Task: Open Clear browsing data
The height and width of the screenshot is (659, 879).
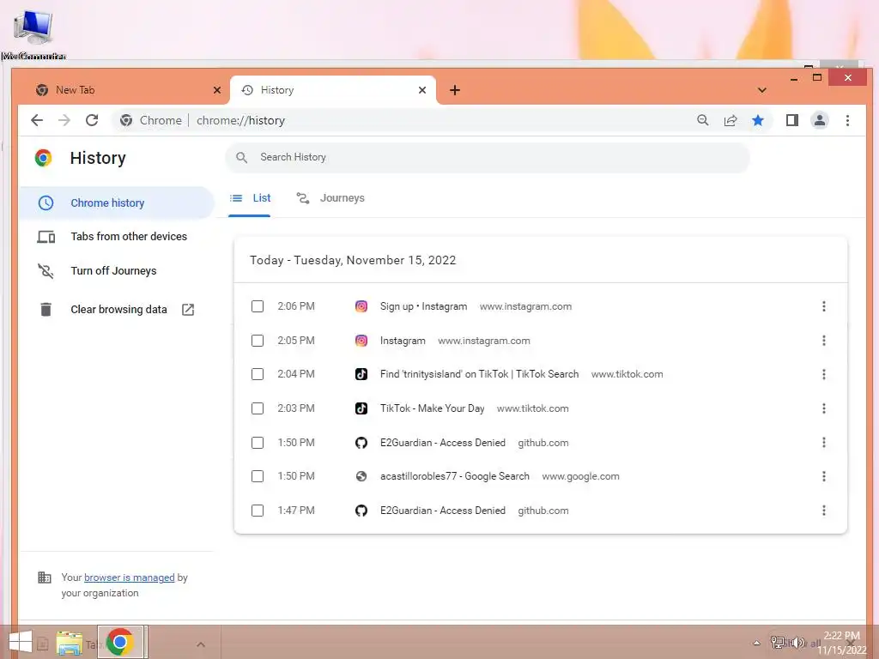Action: pyautogui.click(x=117, y=309)
